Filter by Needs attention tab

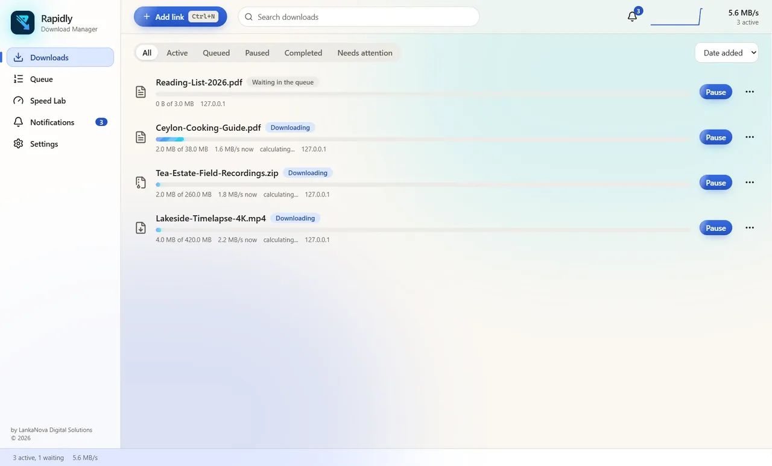tap(365, 53)
